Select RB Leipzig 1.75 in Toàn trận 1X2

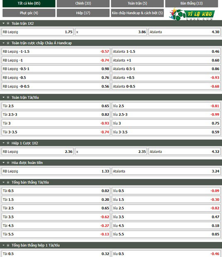(x=38, y=32)
